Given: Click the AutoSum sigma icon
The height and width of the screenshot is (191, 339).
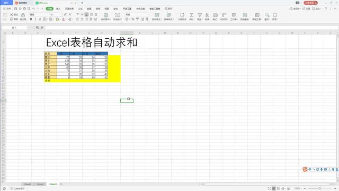Looking at the screenshot, I should pyautogui.click(x=192, y=15).
